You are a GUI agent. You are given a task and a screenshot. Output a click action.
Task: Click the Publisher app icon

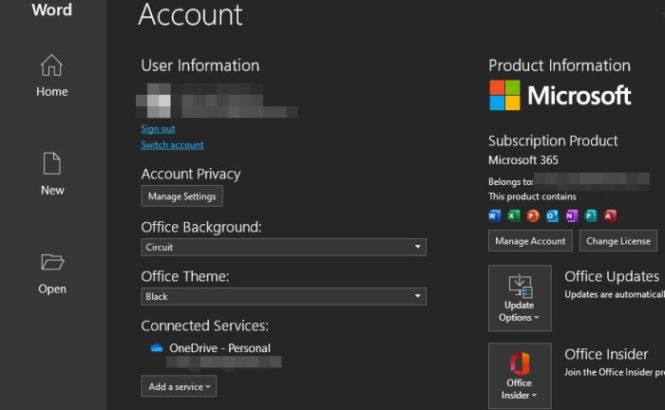point(591,215)
